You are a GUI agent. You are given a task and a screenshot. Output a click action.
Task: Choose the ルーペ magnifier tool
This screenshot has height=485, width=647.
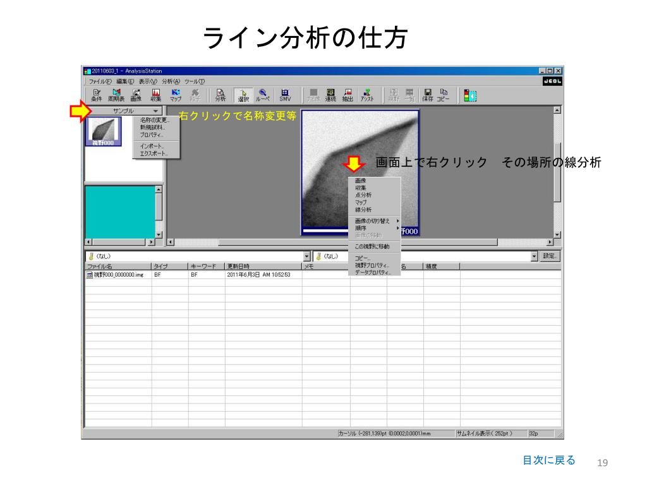[x=262, y=95]
